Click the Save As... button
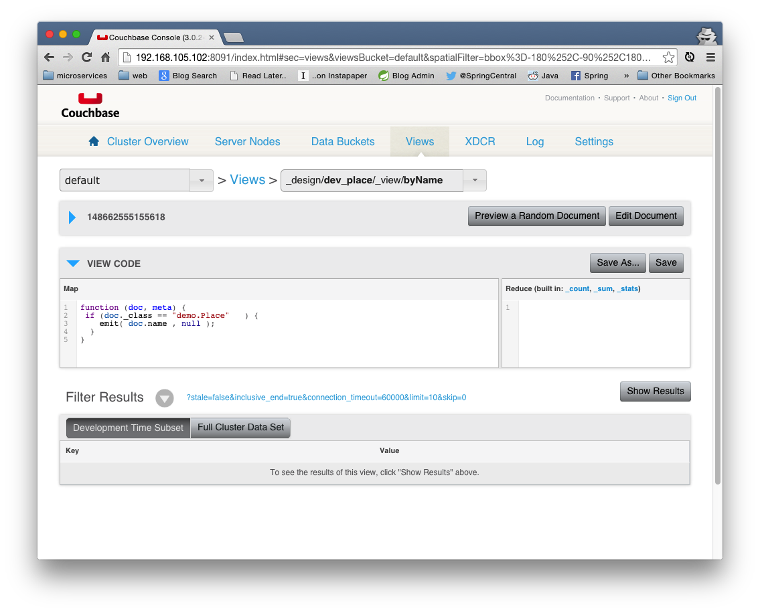Image resolution: width=760 pixels, height=613 pixels. tap(617, 262)
